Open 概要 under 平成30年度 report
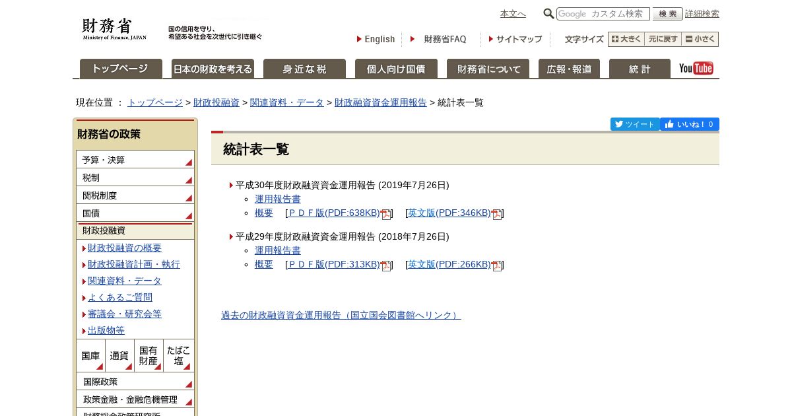This screenshot has width=792, height=416. coord(264,213)
